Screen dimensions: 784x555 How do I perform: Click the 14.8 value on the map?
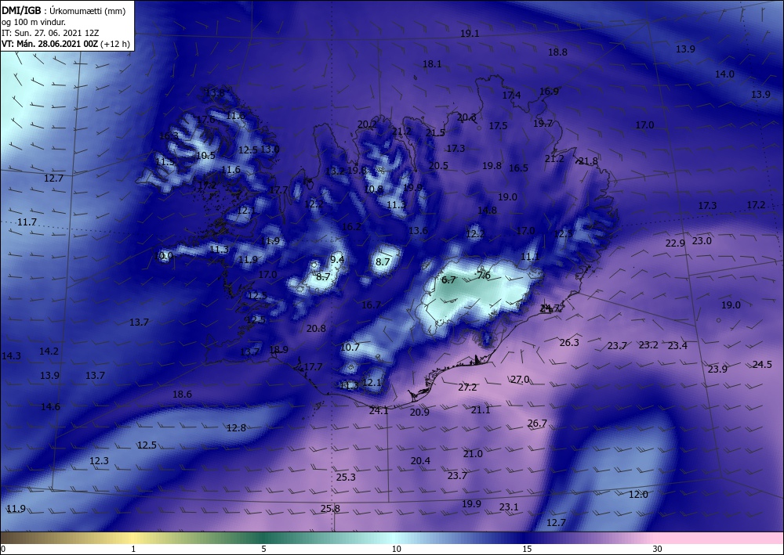click(487, 210)
